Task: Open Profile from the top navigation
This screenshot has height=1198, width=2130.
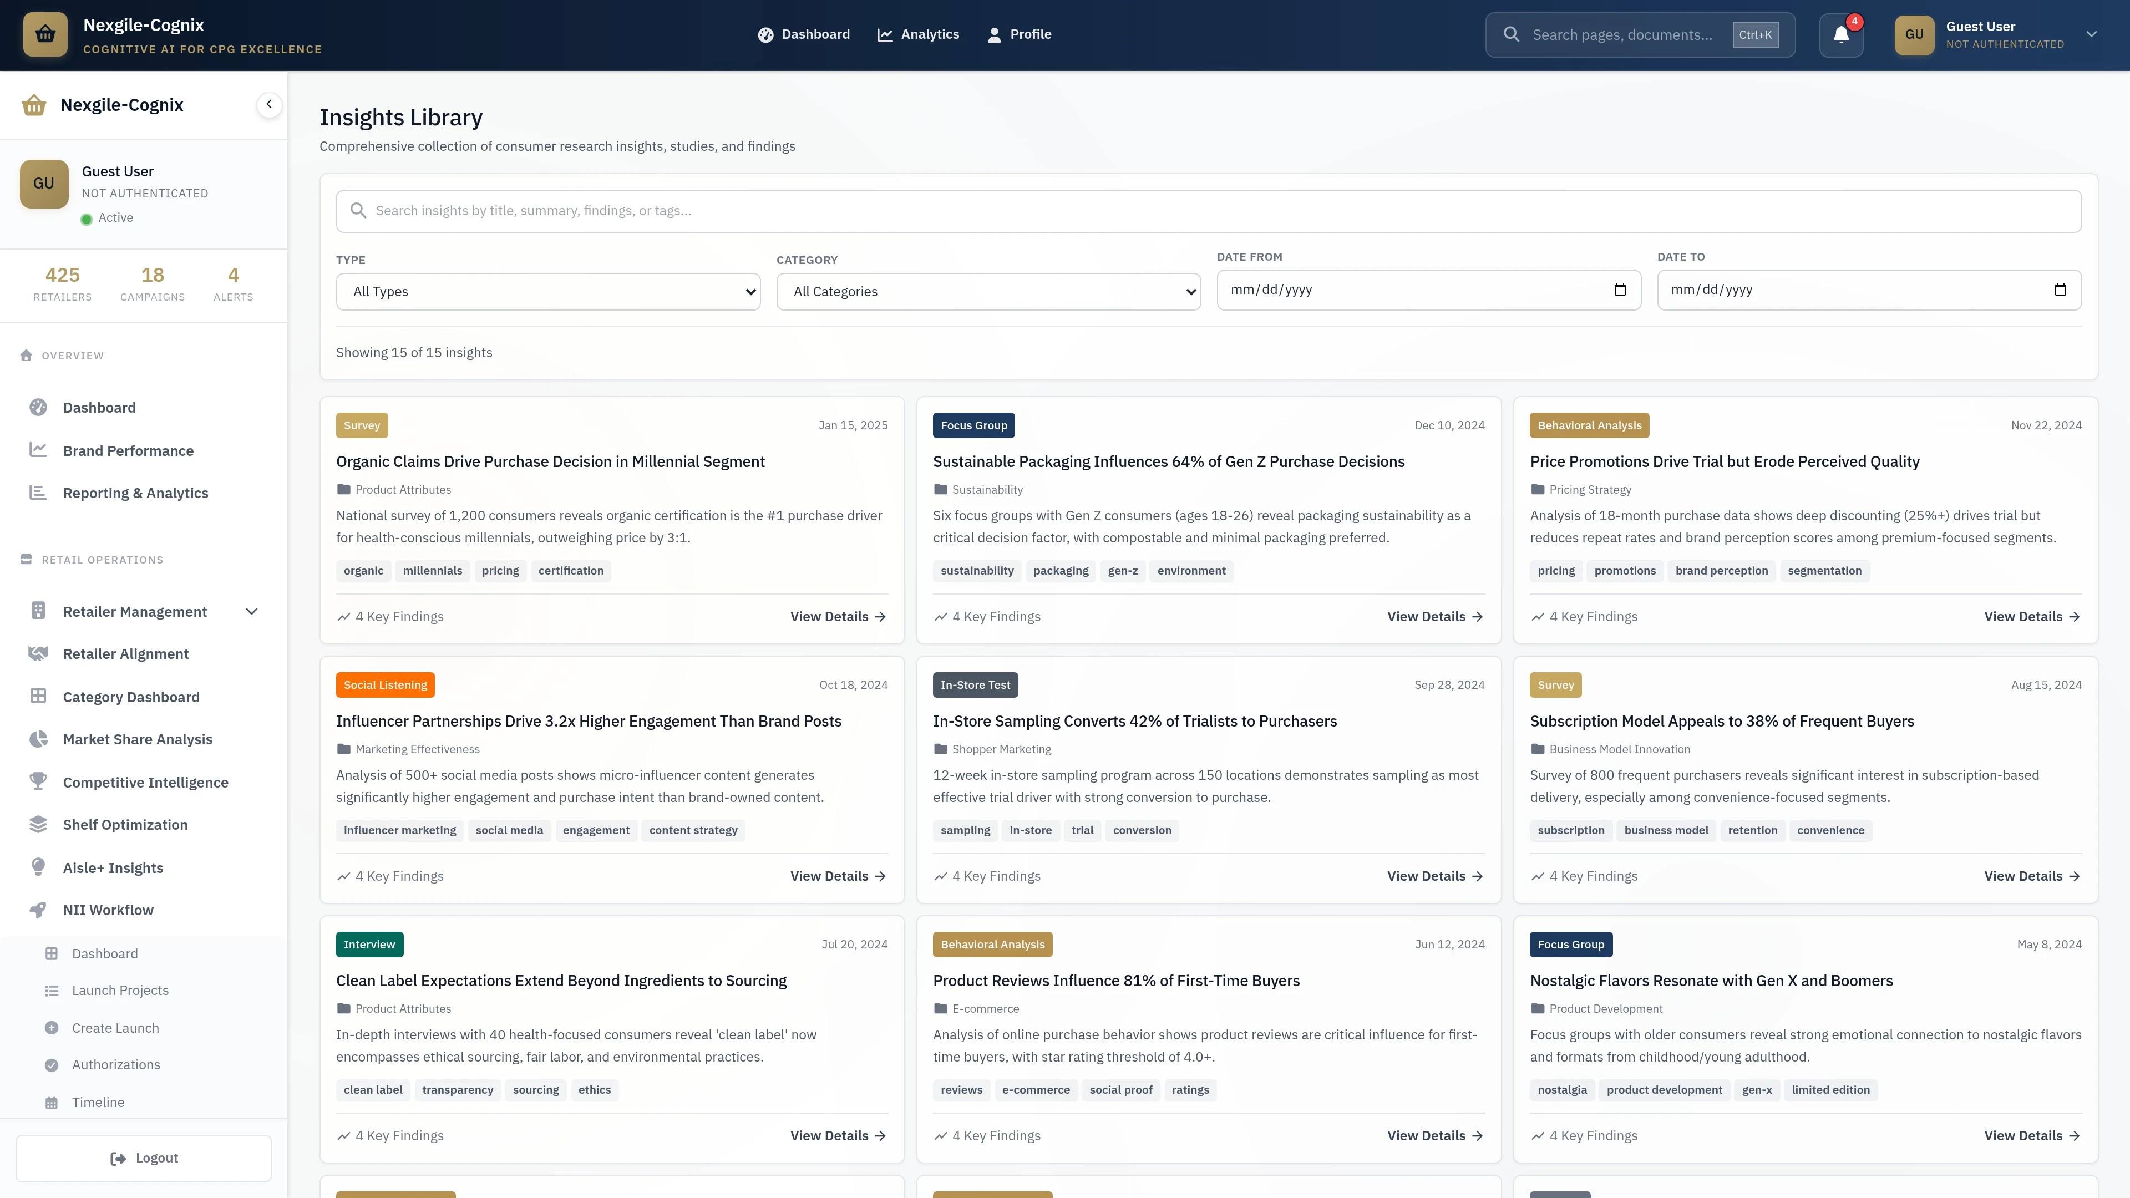Action: [x=1020, y=34]
